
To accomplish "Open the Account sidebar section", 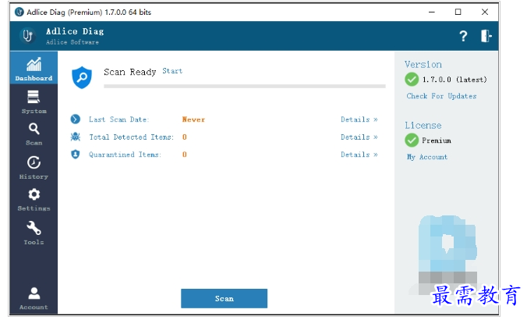I will click(x=34, y=298).
